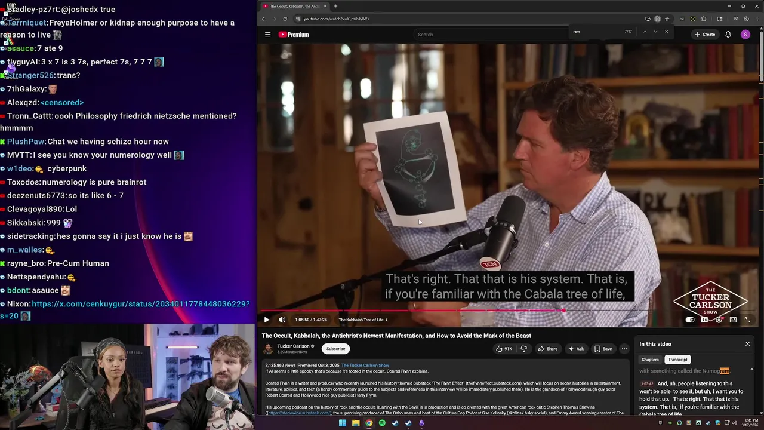Image resolution: width=764 pixels, height=430 pixels.
Task: Select the Transcript tab
Action: click(677, 360)
